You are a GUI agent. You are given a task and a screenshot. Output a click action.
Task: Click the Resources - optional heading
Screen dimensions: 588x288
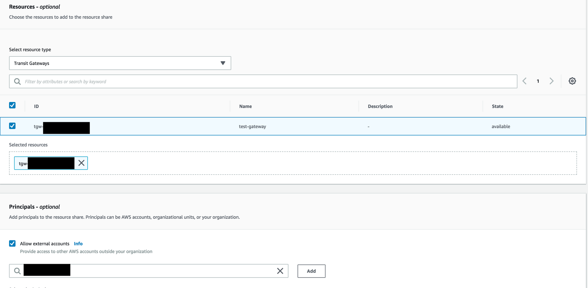point(34,7)
